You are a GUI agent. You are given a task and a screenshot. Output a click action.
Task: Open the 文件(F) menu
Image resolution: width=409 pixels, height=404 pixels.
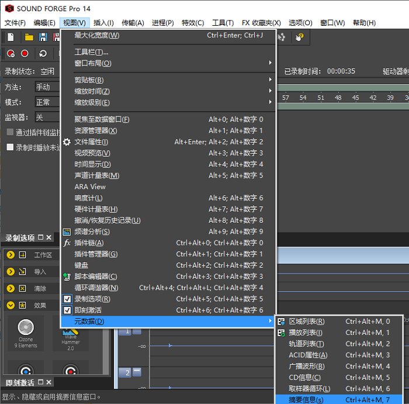[x=15, y=23]
